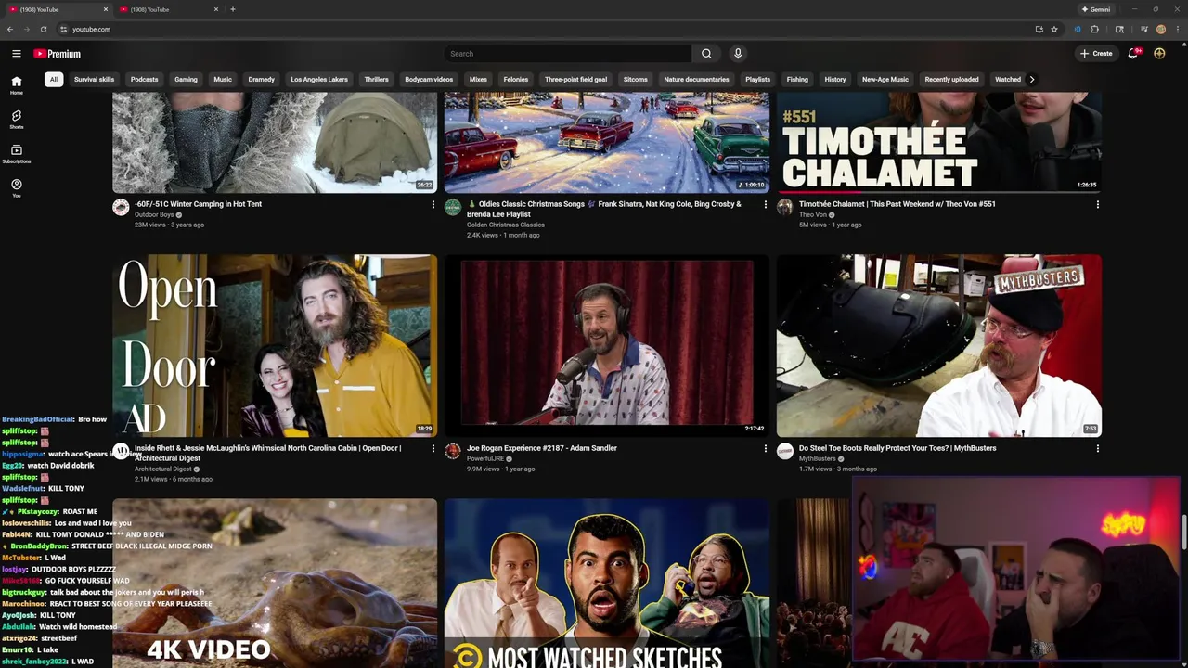Select the Los Angeles Lakers chip
1188x668 pixels.
tap(319, 79)
